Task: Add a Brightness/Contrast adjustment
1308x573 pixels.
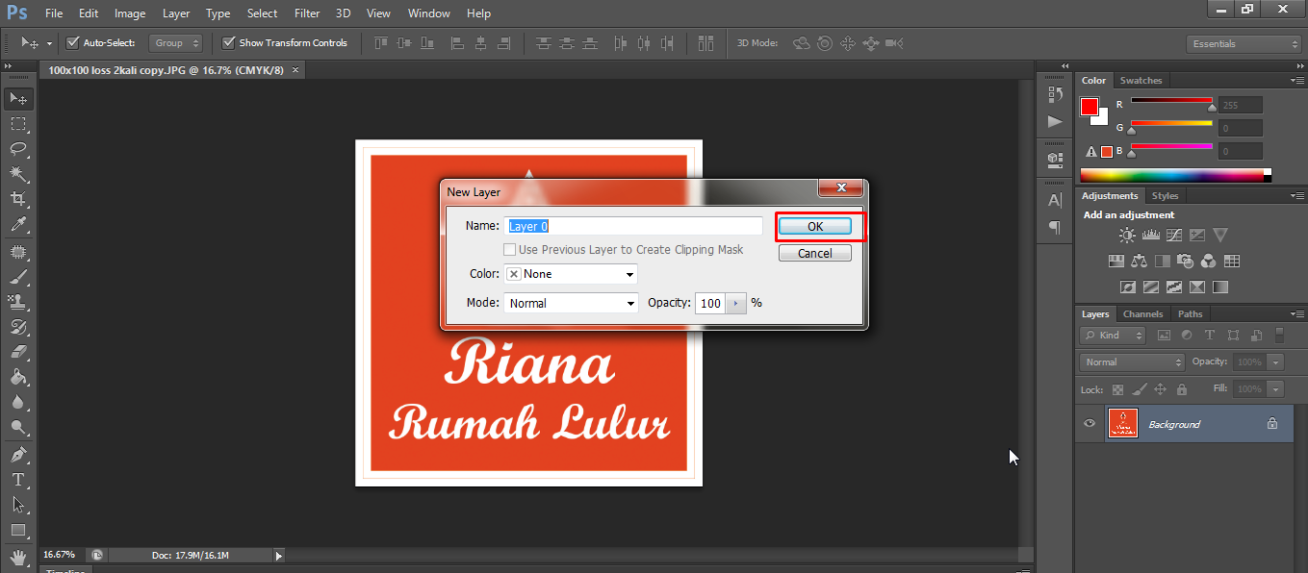Action: click(1126, 234)
